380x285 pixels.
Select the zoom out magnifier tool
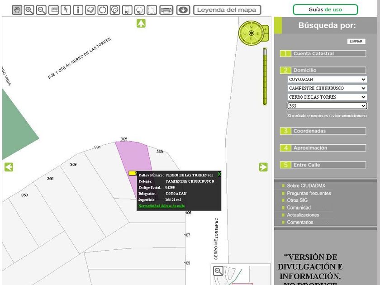pyautogui.click(x=41, y=10)
